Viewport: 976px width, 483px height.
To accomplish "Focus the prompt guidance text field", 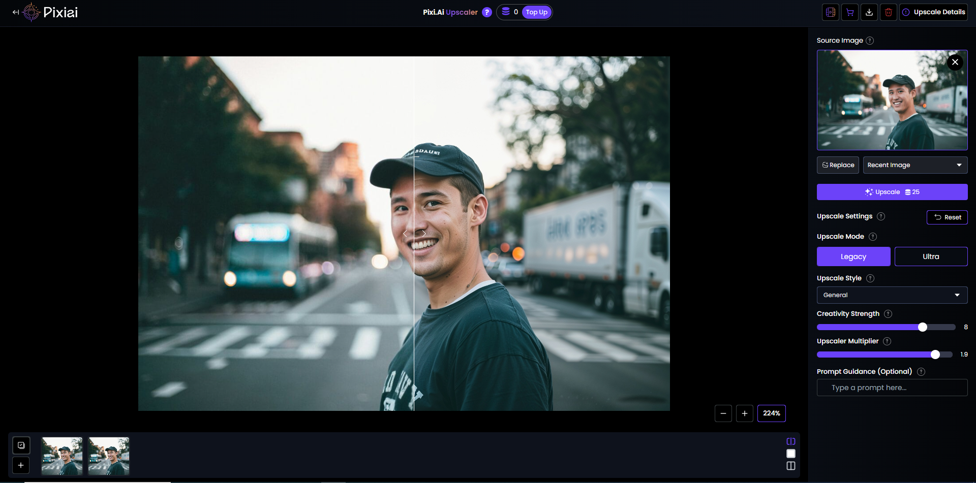I will click(892, 388).
